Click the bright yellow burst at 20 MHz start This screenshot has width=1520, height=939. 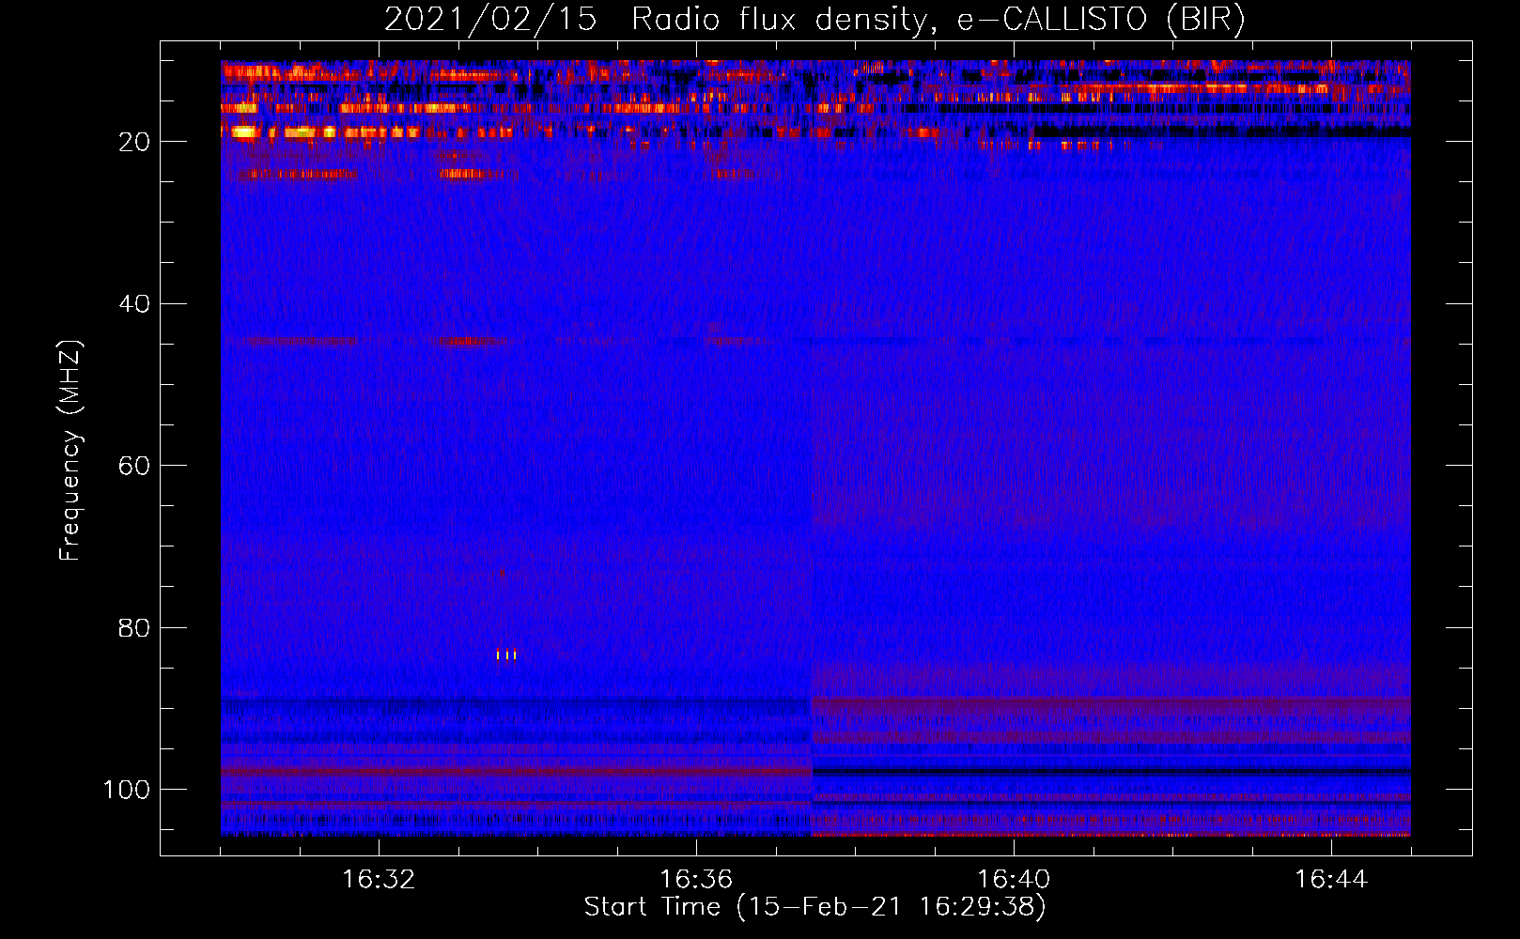pos(244,132)
